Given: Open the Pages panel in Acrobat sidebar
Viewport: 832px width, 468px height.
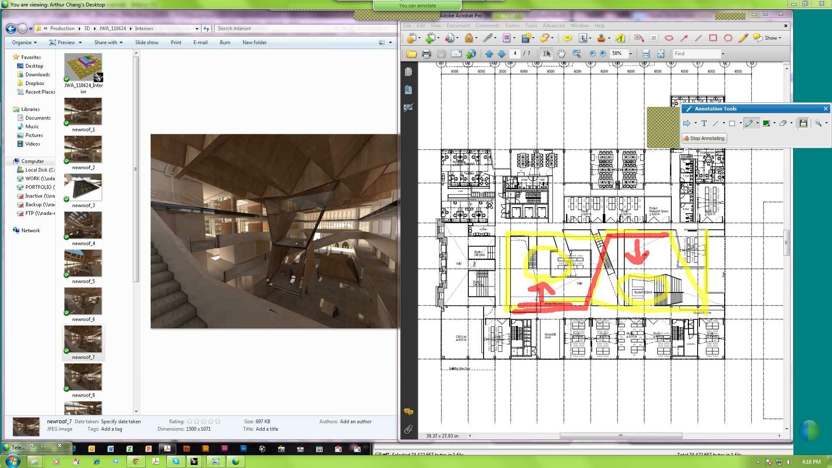Looking at the screenshot, I should point(408,72).
